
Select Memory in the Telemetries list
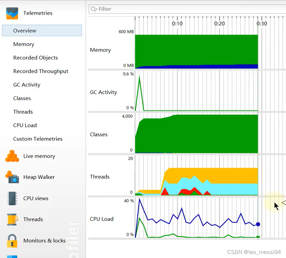(24, 44)
